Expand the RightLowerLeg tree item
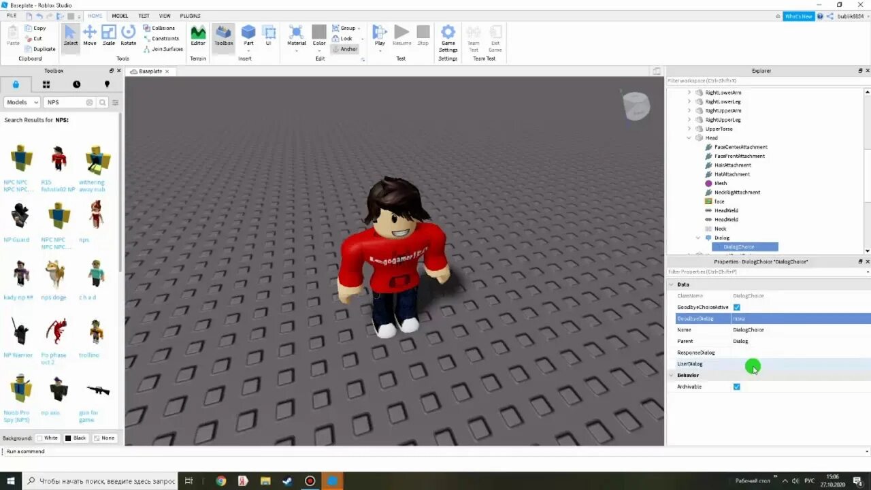This screenshot has height=490, width=871. coord(689,101)
